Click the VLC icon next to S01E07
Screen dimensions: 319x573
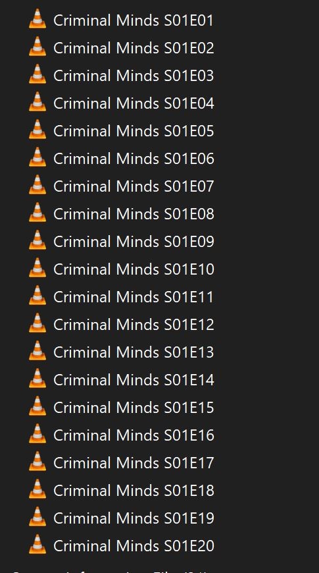click(37, 184)
